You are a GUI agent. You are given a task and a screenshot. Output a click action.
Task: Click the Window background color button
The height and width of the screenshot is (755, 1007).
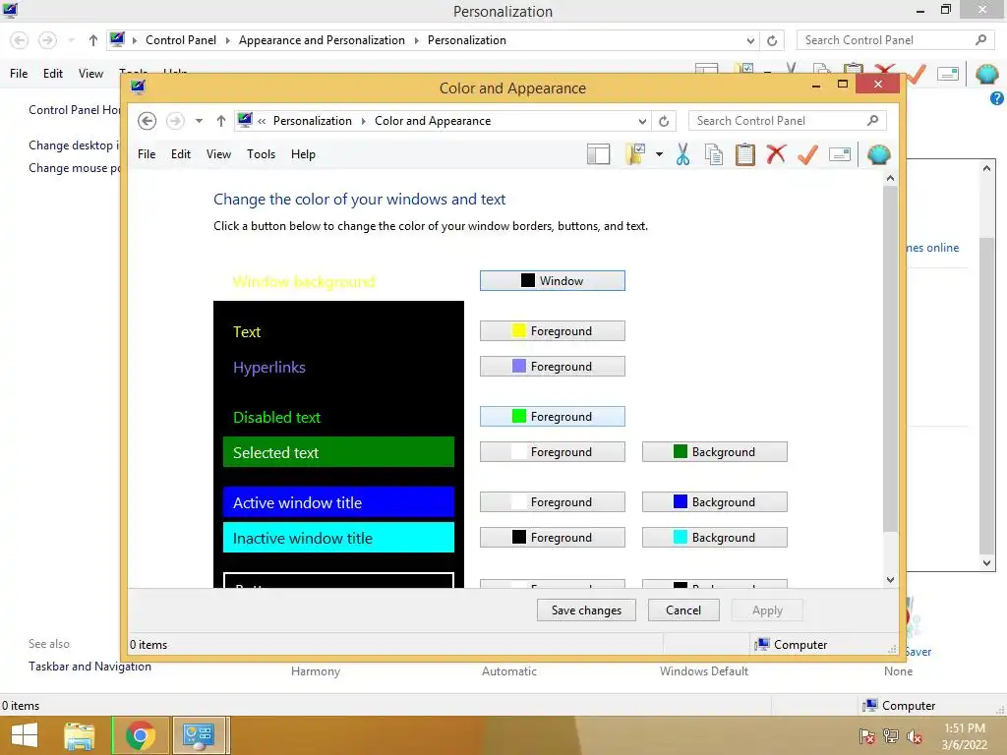click(553, 280)
